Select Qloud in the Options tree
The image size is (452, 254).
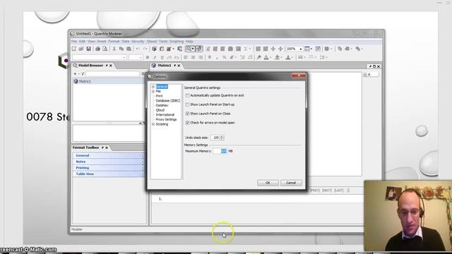[160, 110]
